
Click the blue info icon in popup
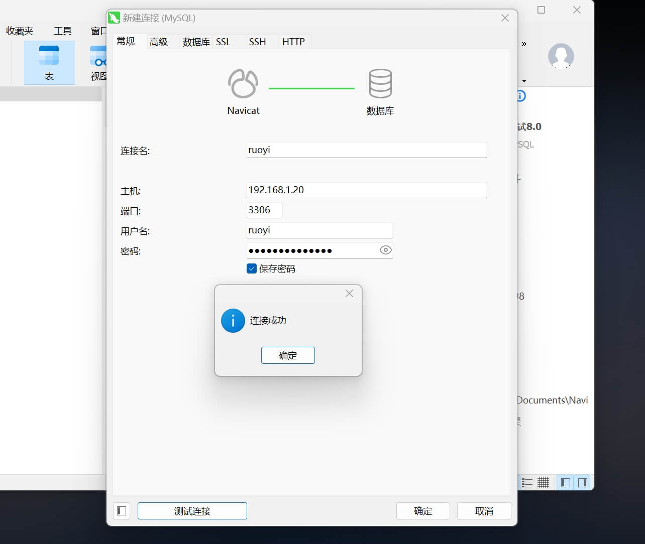[233, 321]
